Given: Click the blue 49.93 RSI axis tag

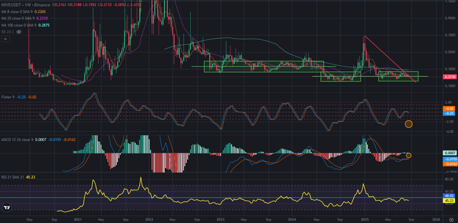Looking at the screenshot, I should [x=448, y=196].
